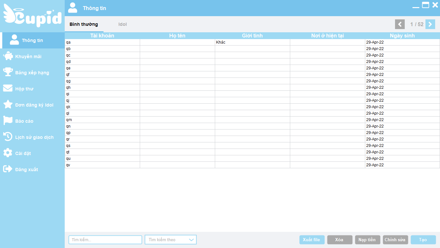440x248 pixels.
Task: Click the Xuất file button
Action: 312,240
